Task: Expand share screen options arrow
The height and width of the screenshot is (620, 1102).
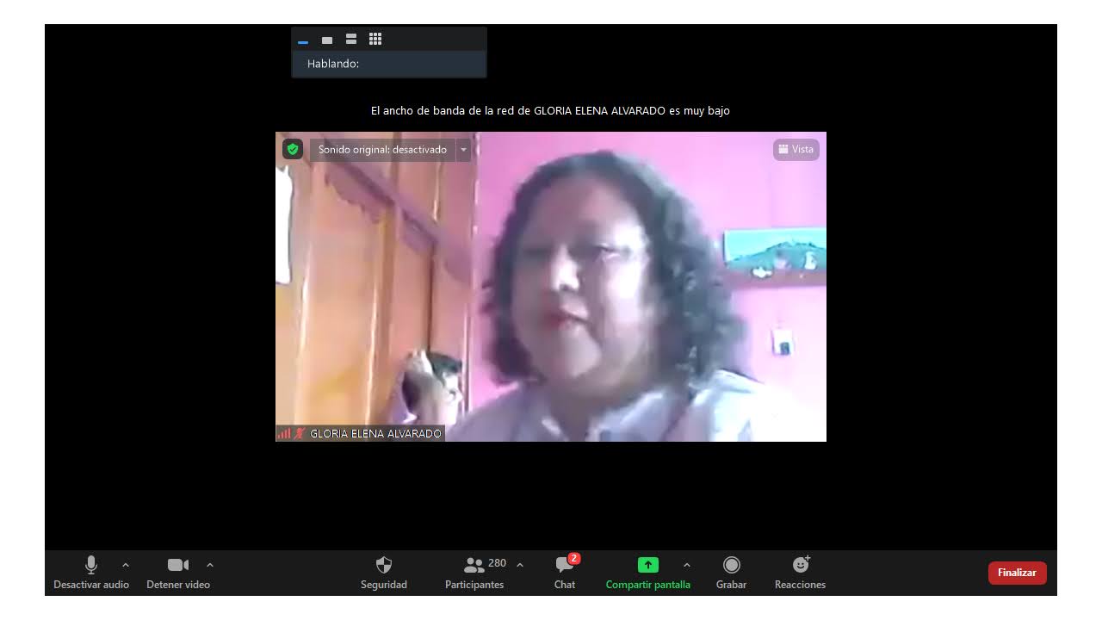Action: [686, 565]
